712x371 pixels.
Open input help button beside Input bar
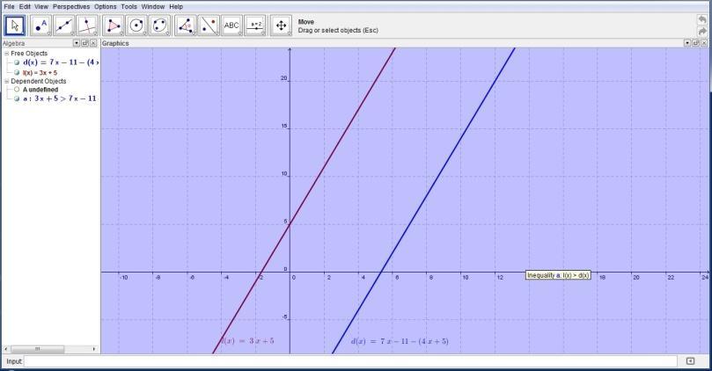(x=690, y=361)
